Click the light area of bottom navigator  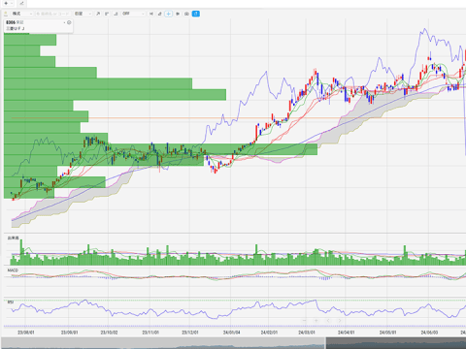tap(163, 343)
